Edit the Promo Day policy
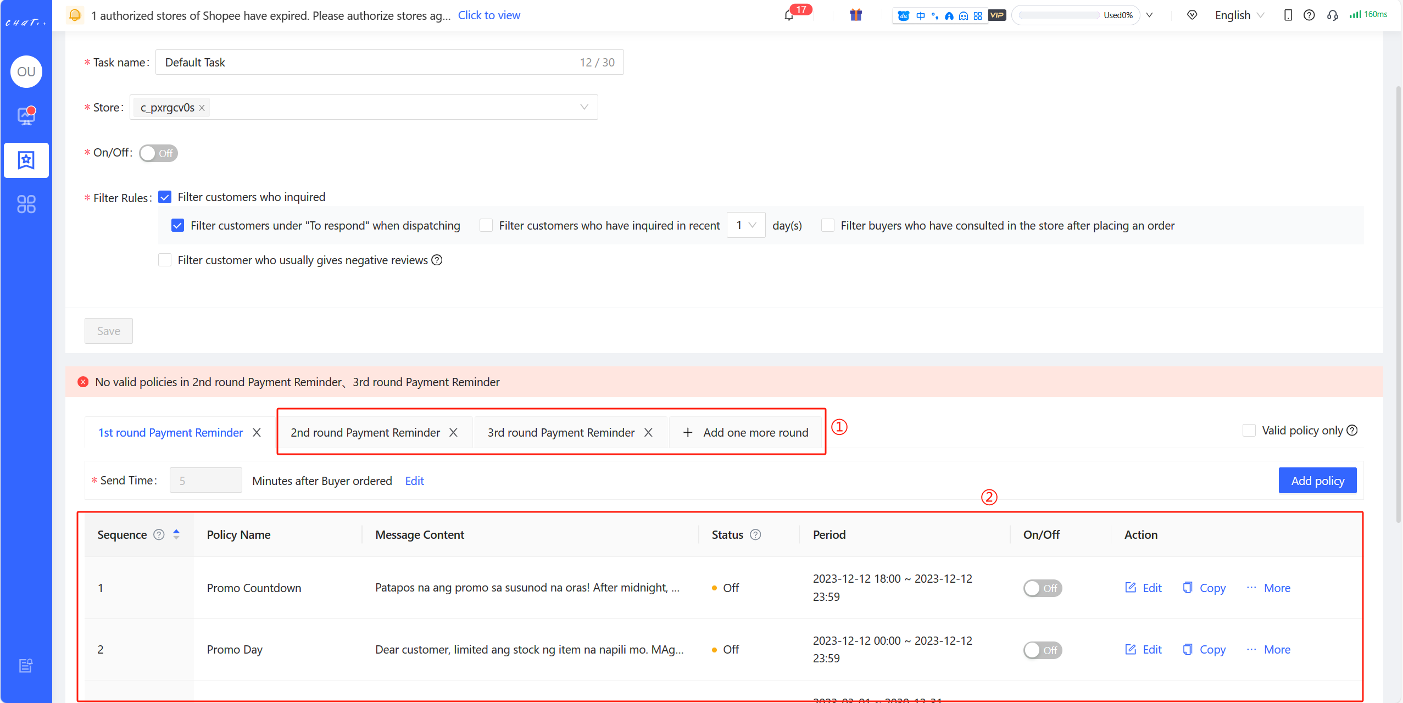 (1143, 650)
